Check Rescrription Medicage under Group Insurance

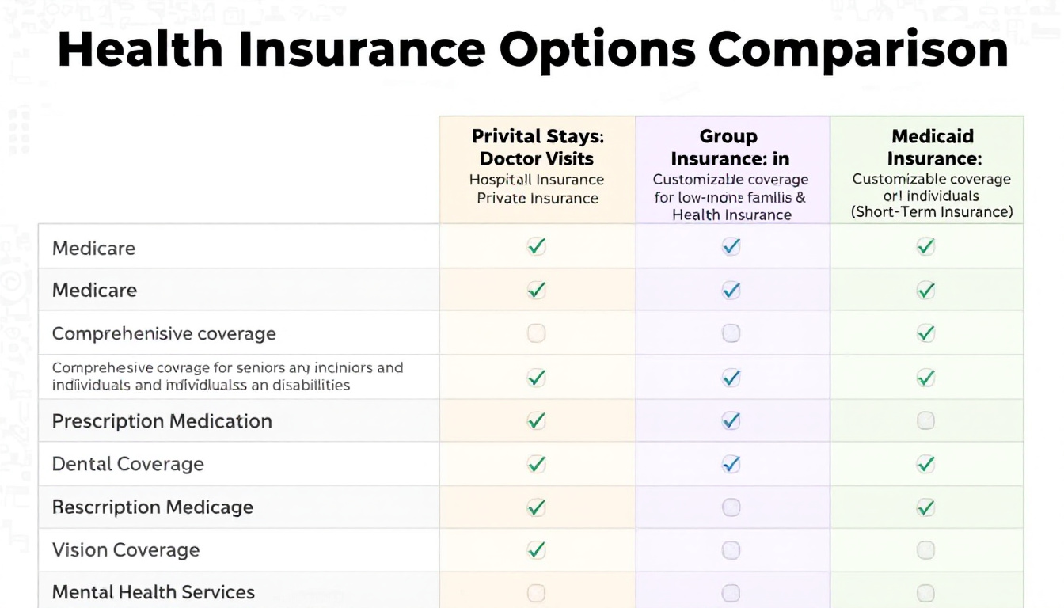pyautogui.click(x=731, y=507)
